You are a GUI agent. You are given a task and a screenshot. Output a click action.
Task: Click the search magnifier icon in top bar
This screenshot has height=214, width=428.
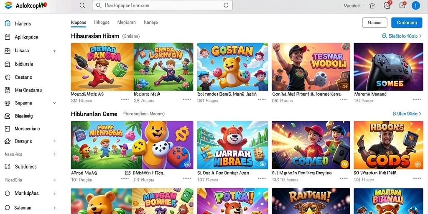pos(82,5)
